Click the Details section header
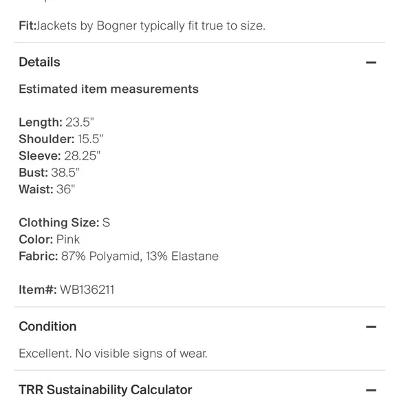This screenshot has height=399, width=399. (39, 62)
